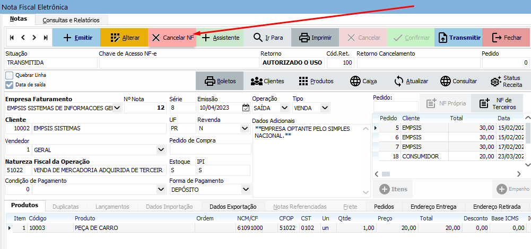Screen dimensions: 531x249
Task: Select product row PEÇA DE CARRO
Action: (x=268, y=228)
